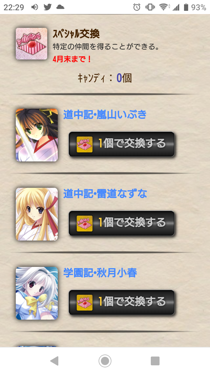The width and height of the screenshot is (210, 375).
Task: Tap candy icon on 秋月小春 exchange button
Action: 85,302
